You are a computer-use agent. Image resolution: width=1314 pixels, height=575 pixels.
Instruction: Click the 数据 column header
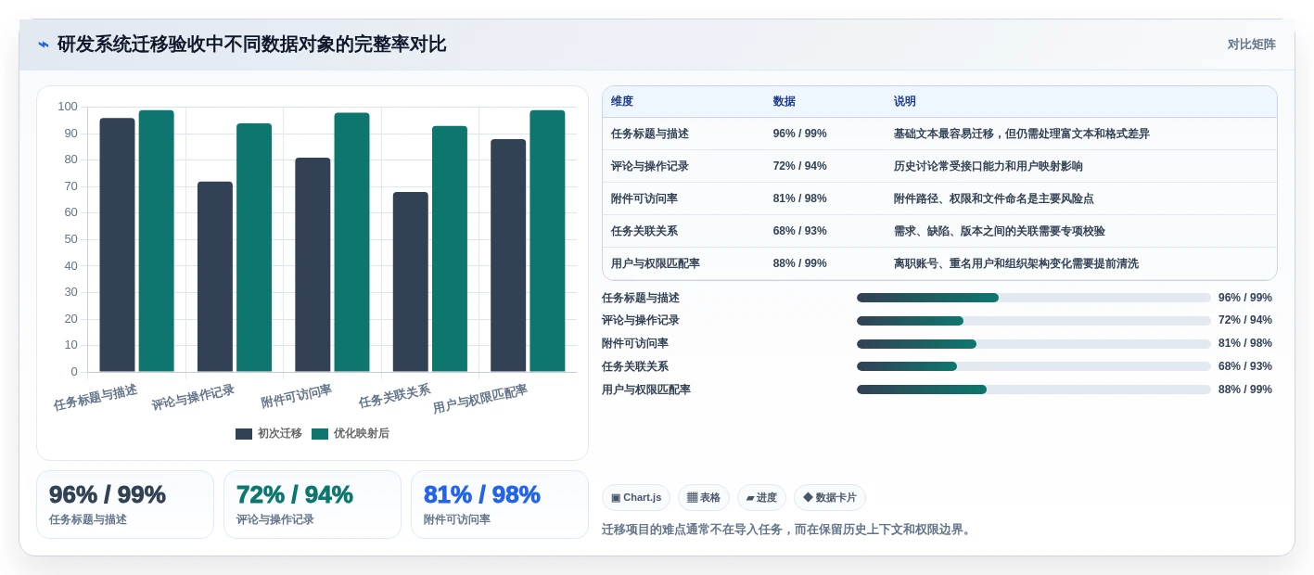click(x=785, y=102)
